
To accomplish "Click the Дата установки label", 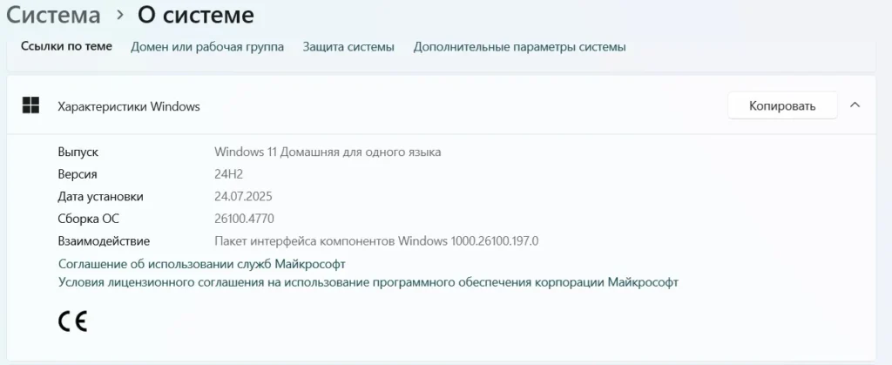I will (x=101, y=197).
